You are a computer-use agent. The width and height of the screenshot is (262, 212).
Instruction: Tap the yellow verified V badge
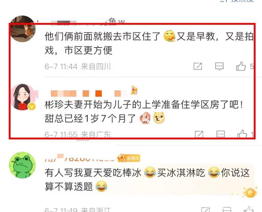pos(32,106)
